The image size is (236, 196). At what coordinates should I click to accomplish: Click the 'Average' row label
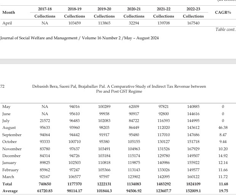pyautogui.click(x=10, y=191)
